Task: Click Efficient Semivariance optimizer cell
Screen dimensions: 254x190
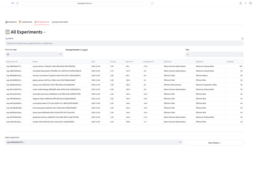Action: (179, 85)
